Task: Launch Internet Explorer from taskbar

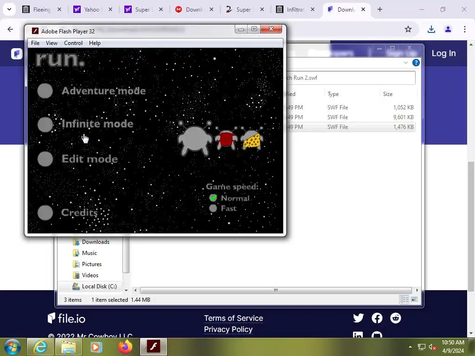Action: point(40,347)
